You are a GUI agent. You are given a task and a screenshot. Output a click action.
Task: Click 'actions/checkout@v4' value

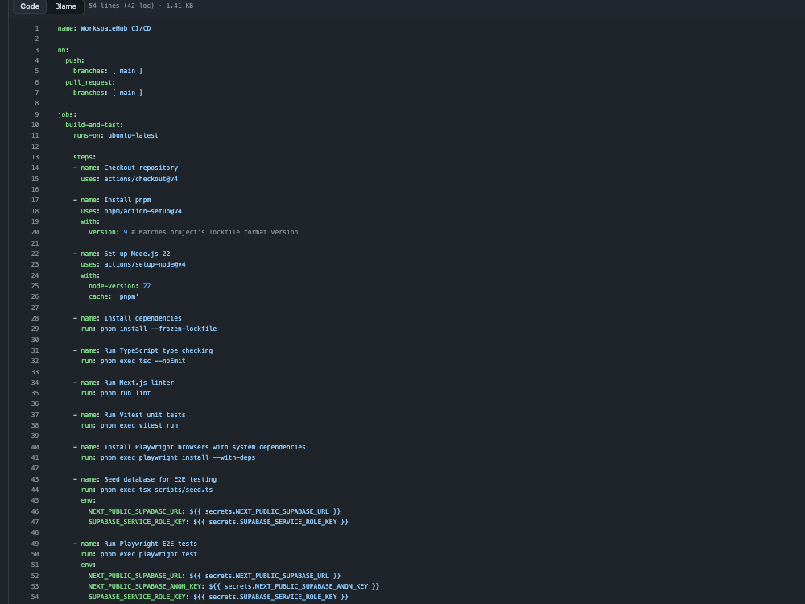[141, 179]
